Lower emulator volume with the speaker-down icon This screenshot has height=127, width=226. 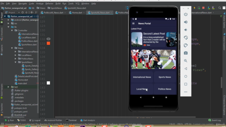tap(186, 30)
